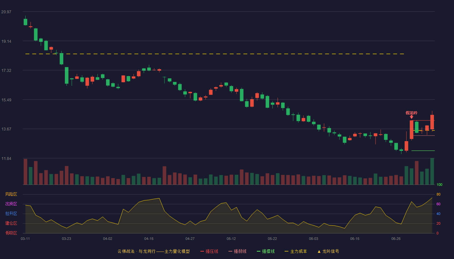This screenshot has height=259, width=454.
Task: Toggle the 强压线 legend label
Action: click(x=212, y=251)
